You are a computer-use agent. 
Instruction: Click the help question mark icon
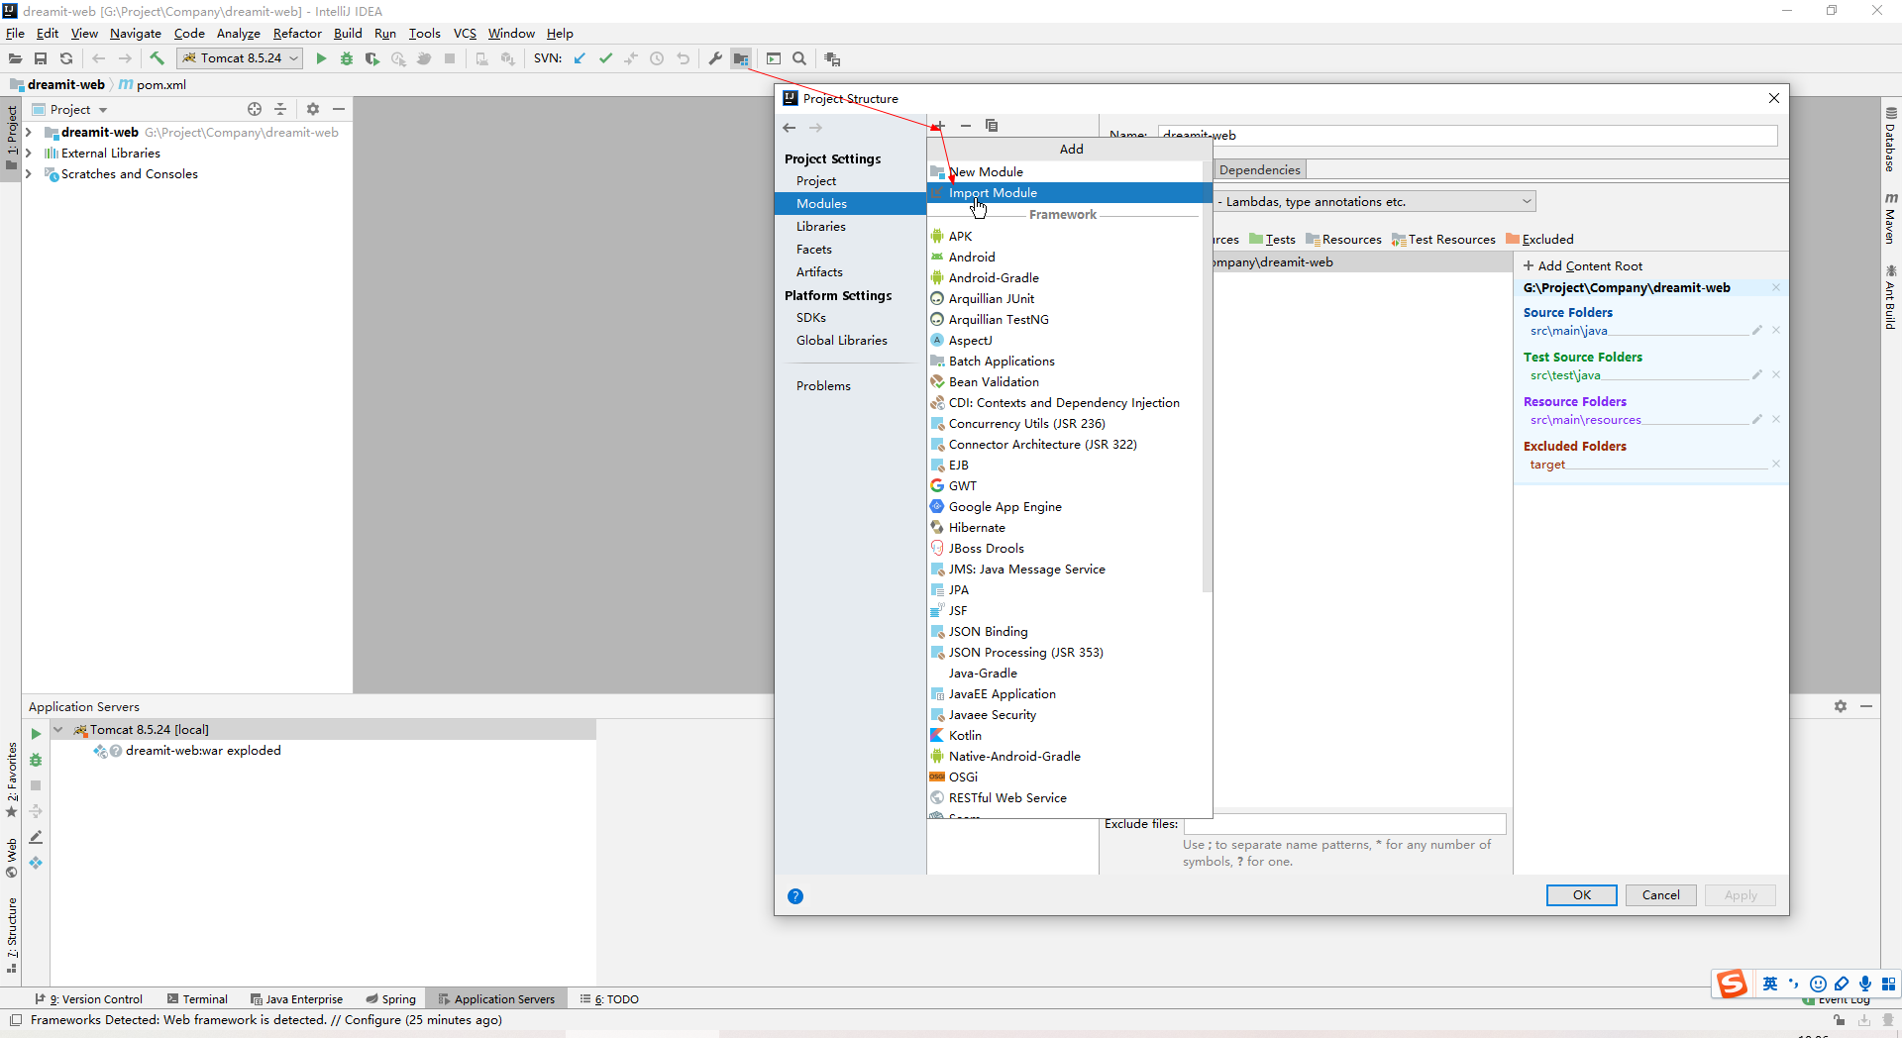(x=795, y=896)
